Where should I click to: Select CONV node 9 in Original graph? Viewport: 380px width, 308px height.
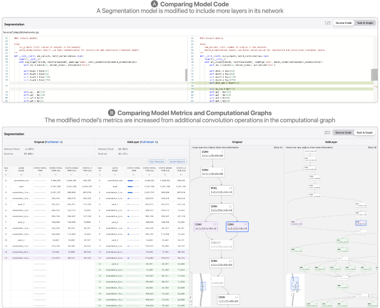click(212, 172)
